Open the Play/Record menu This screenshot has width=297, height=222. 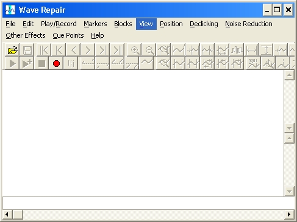pyautogui.click(x=59, y=24)
